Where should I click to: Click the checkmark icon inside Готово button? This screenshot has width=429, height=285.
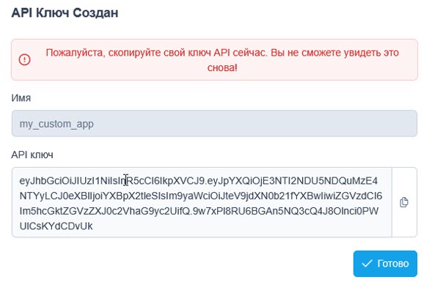pyautogui.click(x=367, y=264)
